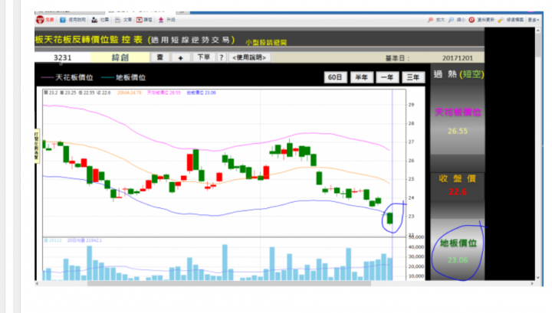
Task: Switch chart range to 三年
Action: pos(413,77)
